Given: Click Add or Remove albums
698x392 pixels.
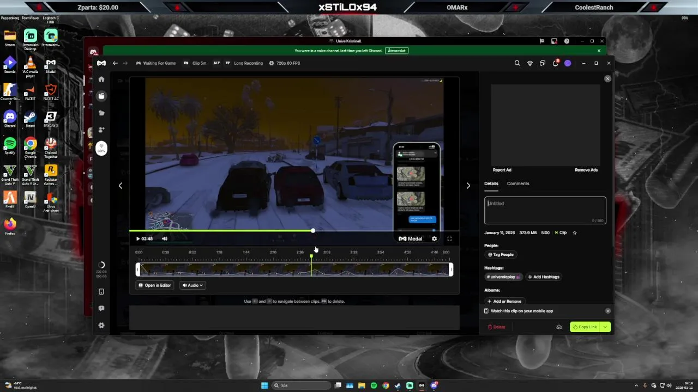Looking at the screenshot, I should point(504,301).
